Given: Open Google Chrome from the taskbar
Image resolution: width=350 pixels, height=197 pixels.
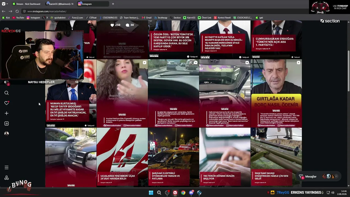Looking at the screenshot, I should pyautogui.click(x=183, y=193).
